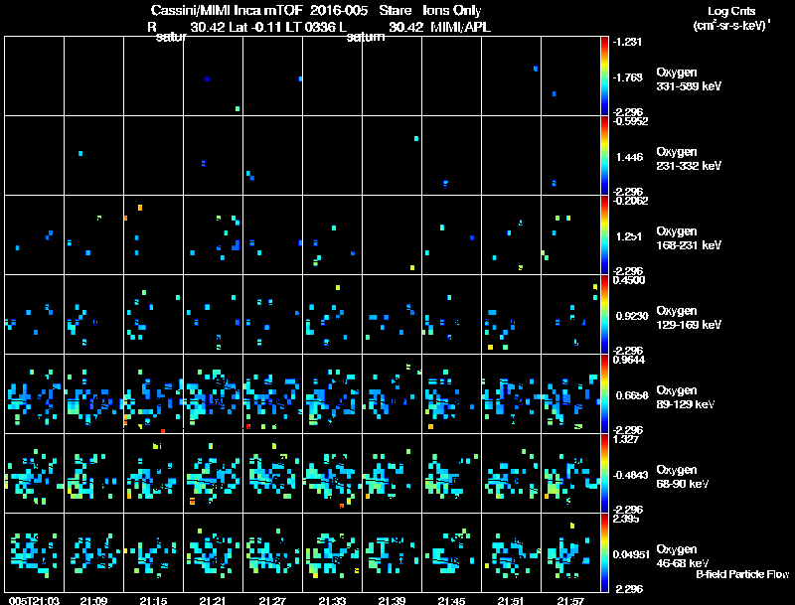Click the Oxygen 231-332 keV row label

pyautogui.click(x=688, y=159)
